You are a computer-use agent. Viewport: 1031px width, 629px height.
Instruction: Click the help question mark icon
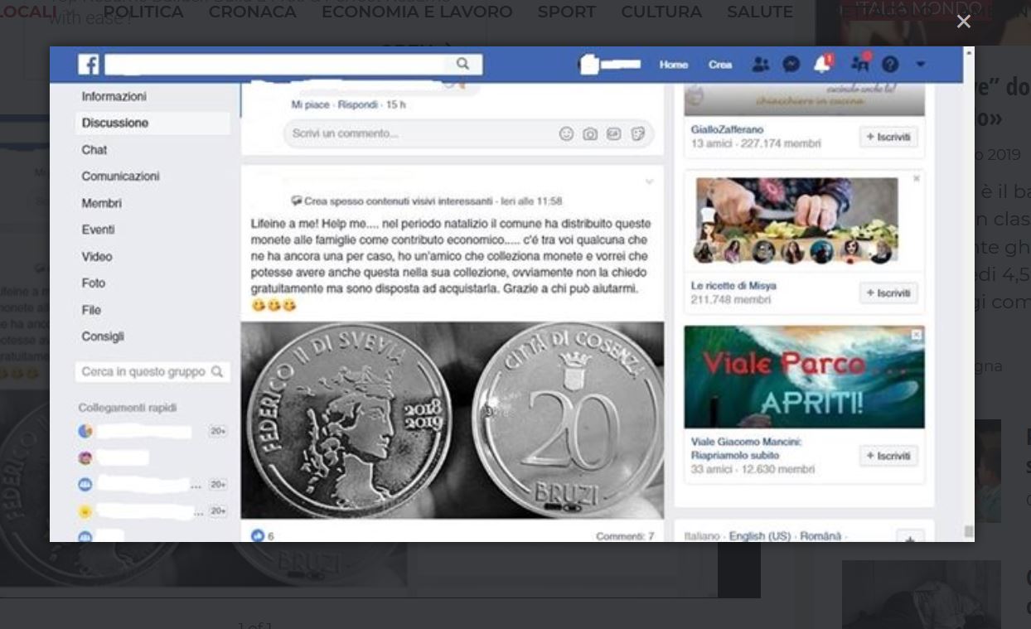click(x=890, y=65)
